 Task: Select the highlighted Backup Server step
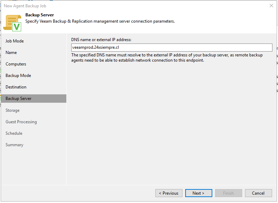pyautogui.click(x=34, y=99)
